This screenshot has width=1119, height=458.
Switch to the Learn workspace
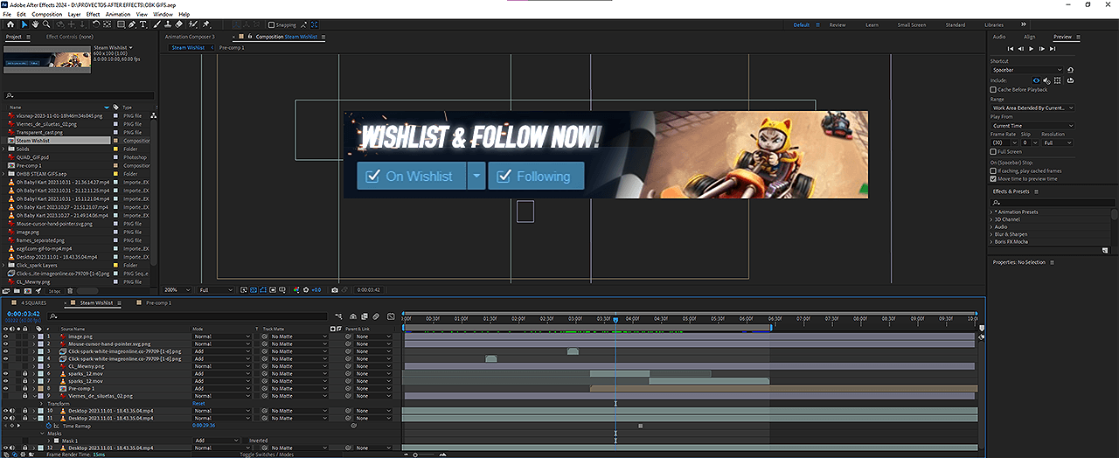(872, 24)
